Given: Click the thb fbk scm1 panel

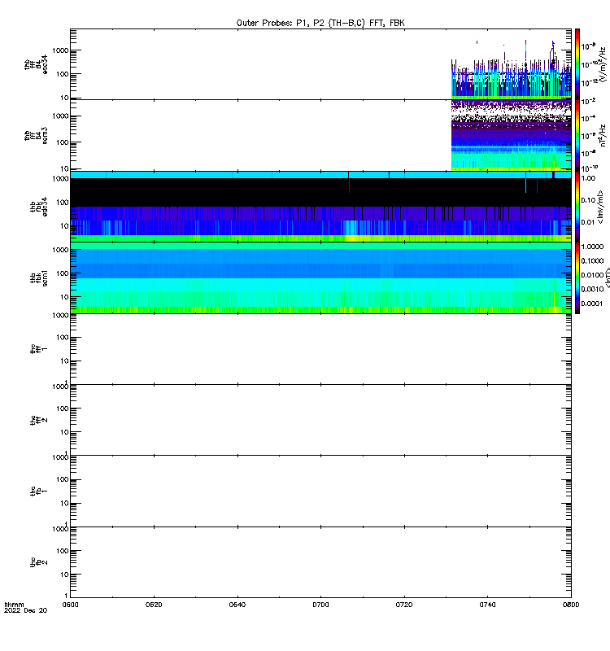Looking at the screenshot, I should pyautogui.click(x=320, y=277).
